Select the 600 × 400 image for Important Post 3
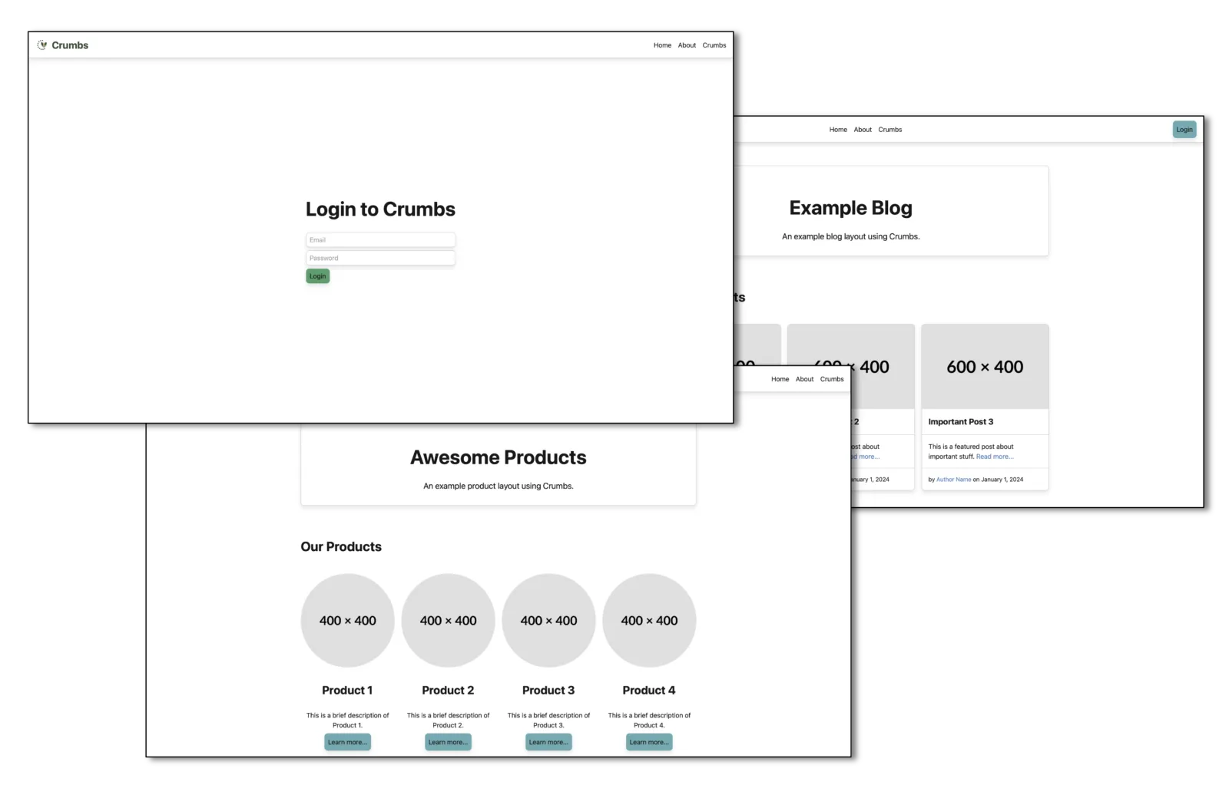Screen dimensions: 1229x798 (x=985, y=366)
